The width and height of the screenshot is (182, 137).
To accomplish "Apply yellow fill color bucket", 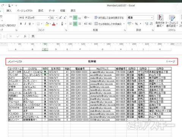I will (x=47, y=24).
